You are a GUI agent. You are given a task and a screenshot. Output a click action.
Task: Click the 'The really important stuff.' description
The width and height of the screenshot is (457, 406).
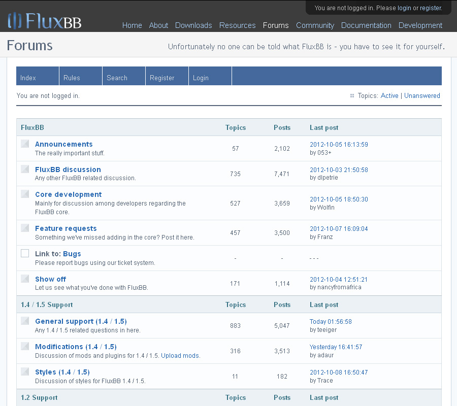pyautogui.click(x=70, y=153)
